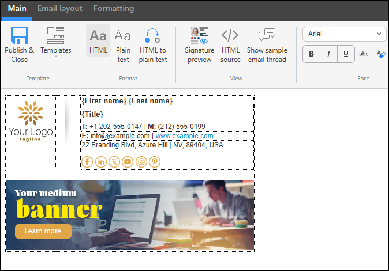The height and width of the screenshot is (271, 389).
Task: Click the YouTube social icon
Action: tap(128, 162)
